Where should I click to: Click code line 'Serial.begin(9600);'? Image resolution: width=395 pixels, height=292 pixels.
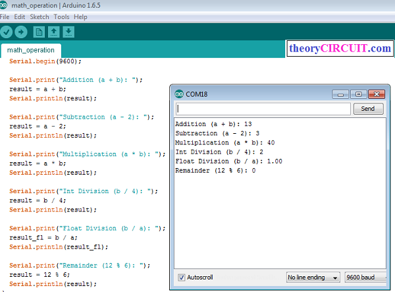tap(45, 61)
